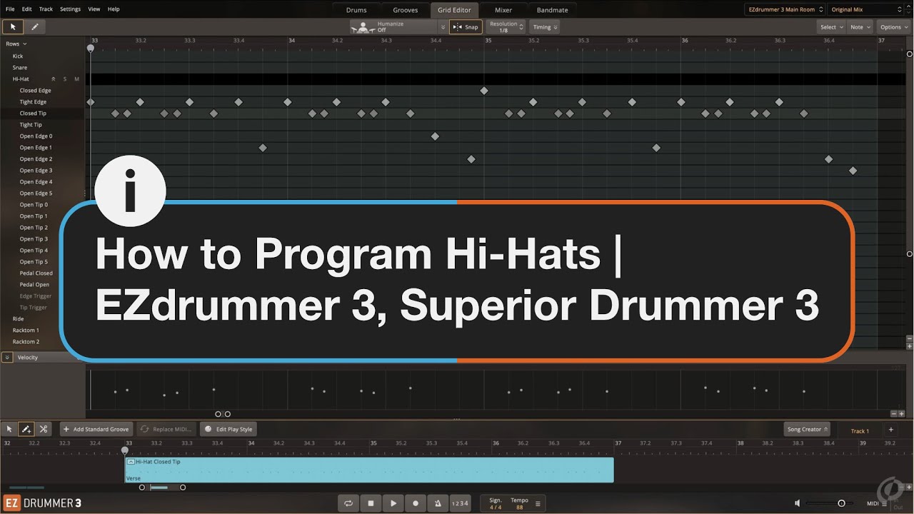Click the record button
914x514 pixels.
coord(416,503)
